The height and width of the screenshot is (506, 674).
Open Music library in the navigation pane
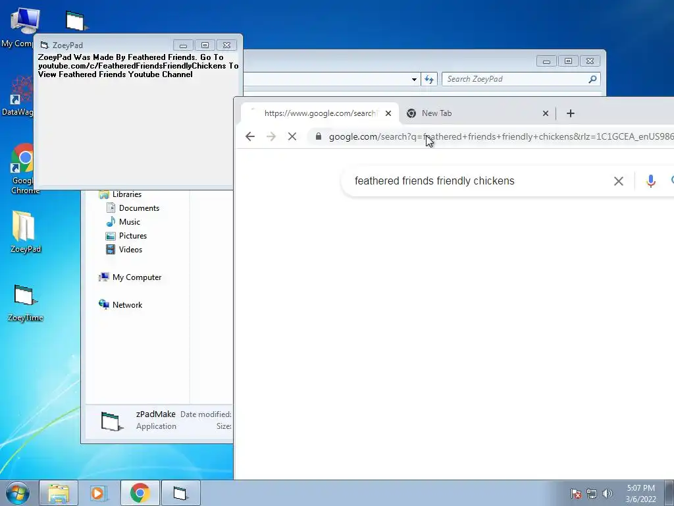(129, 221)
